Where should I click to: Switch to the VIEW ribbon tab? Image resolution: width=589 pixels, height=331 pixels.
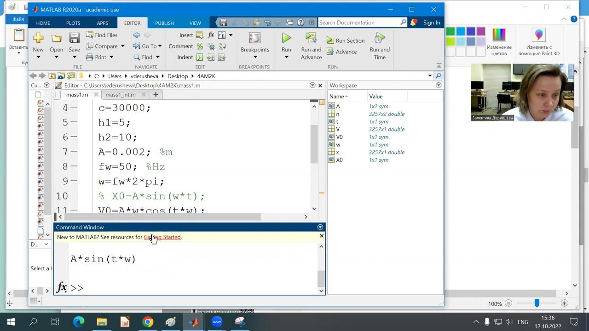point(195,23)
